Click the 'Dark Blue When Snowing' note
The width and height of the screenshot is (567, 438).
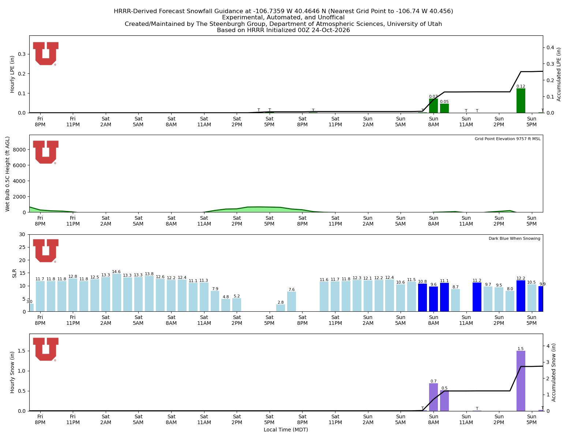[x=514, y=238]
